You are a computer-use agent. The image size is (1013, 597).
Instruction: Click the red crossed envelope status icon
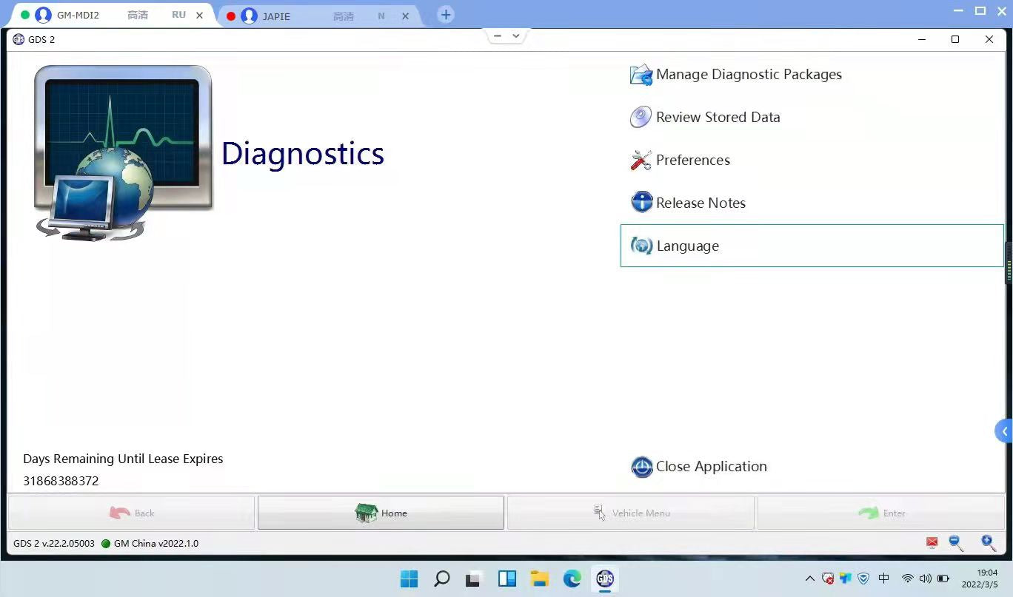932,543
